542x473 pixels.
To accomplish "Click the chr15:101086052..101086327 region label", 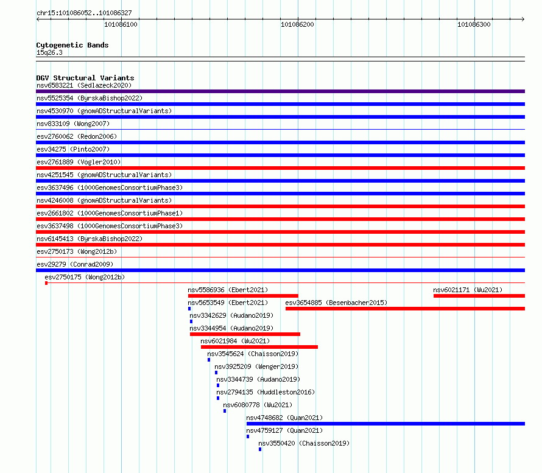I will [84, 13].
